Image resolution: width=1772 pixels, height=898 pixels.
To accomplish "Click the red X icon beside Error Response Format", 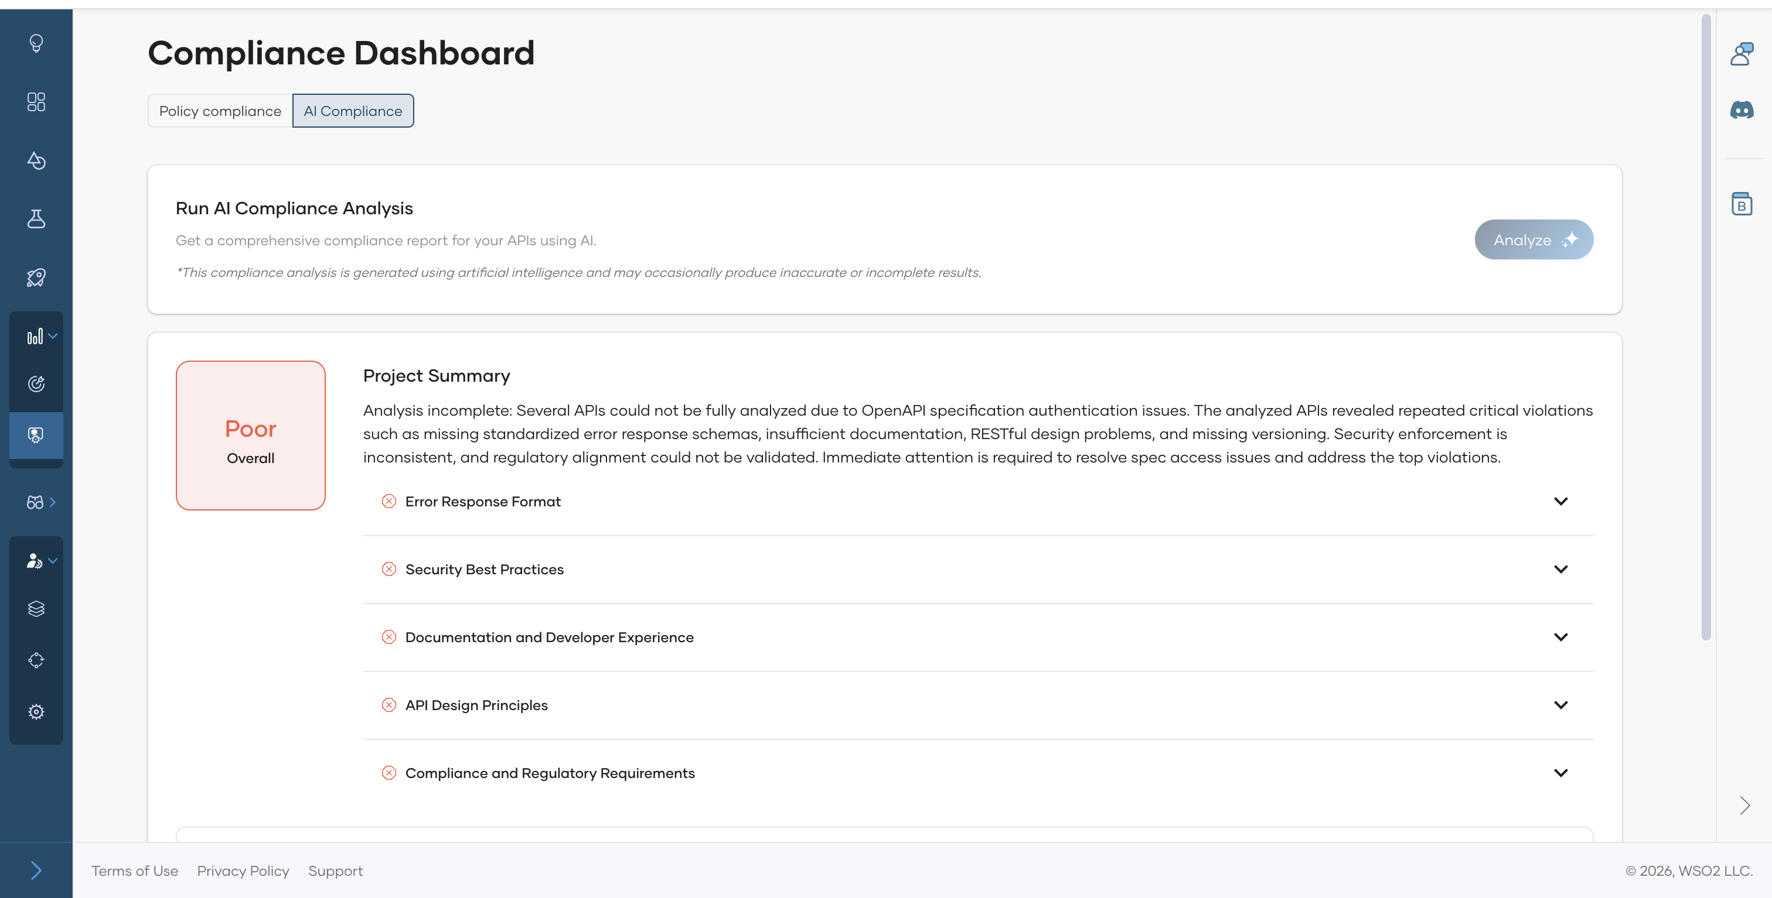I will click(389, 501).
